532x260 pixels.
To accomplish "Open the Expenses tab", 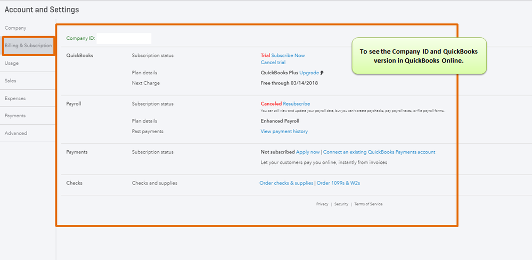I will pyautogui.click(x=15, y=98).
